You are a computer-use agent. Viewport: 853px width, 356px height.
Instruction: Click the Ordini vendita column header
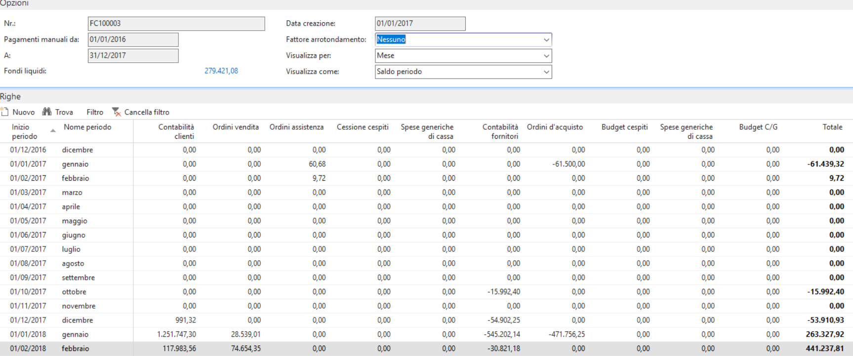(236, 127)
